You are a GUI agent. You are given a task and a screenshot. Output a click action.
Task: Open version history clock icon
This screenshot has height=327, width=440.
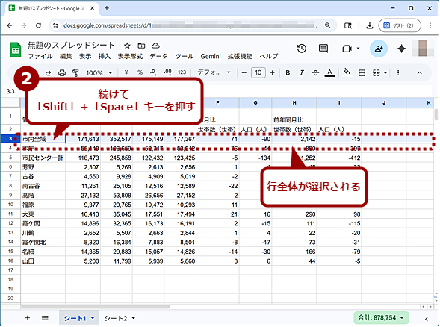(x=301, y=49)
